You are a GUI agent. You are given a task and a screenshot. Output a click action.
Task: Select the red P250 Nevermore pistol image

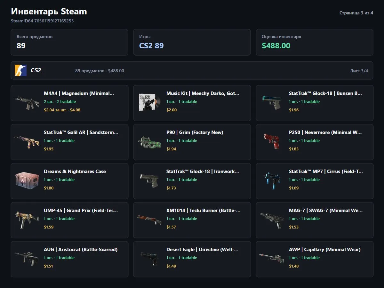(272, 141)
